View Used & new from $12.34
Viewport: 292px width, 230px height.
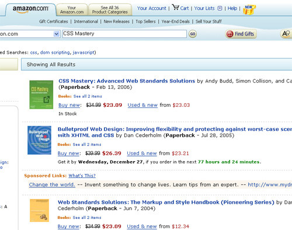[142, 226]
